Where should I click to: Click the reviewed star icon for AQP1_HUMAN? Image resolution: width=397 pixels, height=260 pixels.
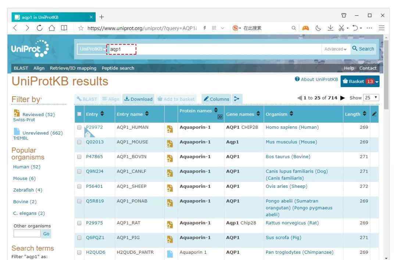point(170,129)
